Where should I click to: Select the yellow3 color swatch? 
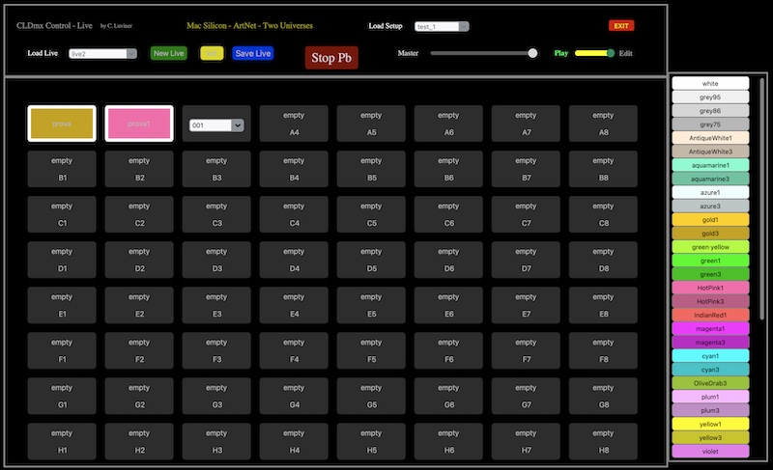(x=710, y=437)
